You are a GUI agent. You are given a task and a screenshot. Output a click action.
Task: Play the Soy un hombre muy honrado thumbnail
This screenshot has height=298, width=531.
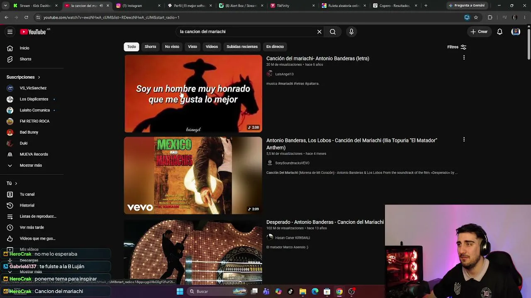193,94
